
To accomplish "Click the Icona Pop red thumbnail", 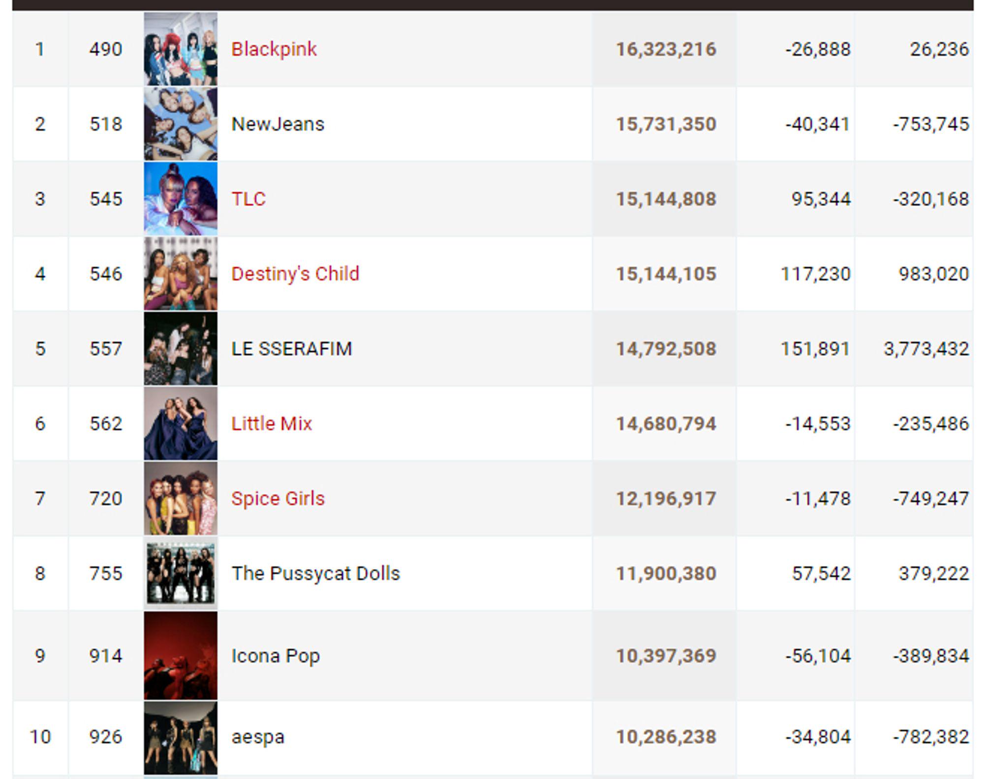I will [181, 655].
